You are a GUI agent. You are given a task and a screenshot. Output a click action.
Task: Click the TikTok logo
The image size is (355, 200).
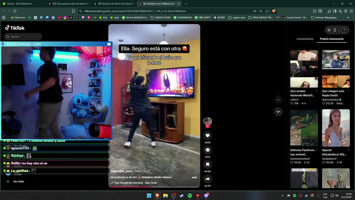[x=15, y=28]
